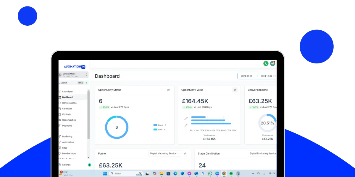
Task: Click the sidebar vertical scrollbar thumb
Action: (88, 115)
